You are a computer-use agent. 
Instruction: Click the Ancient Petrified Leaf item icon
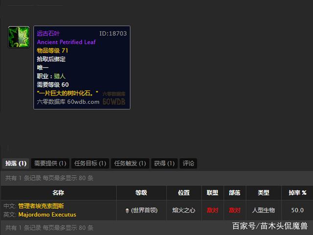[x=19, y=37]
